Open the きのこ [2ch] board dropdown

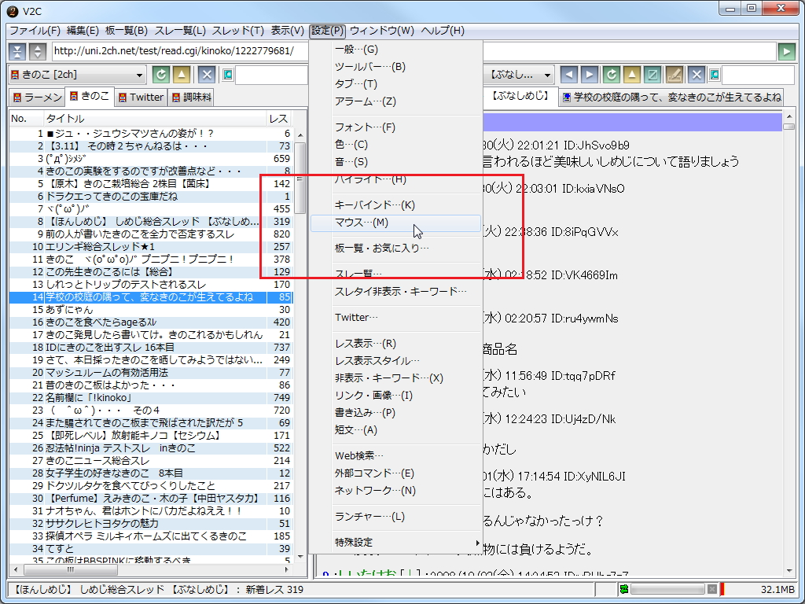click(x=79, y=75)
